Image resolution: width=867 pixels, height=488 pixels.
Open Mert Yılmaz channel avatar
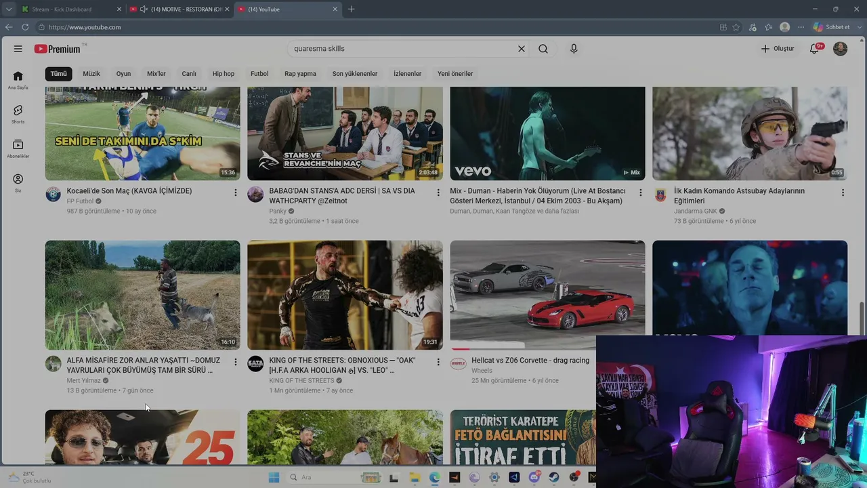(53, 364)
